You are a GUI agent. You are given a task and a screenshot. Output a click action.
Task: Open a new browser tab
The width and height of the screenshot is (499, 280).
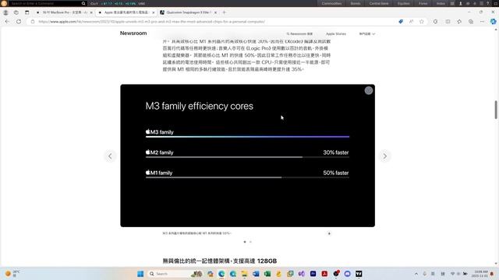[224, 12]
